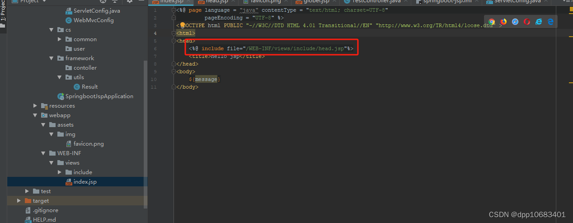Image resolution: width=573 pixels, height=223 pixels.
Task: Switch to the head.jsp editor tab
Action: pyautogui.click(x=216, y=2)
